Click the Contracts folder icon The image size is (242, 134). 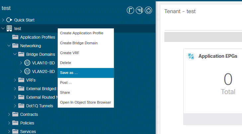tap(15, 115)
